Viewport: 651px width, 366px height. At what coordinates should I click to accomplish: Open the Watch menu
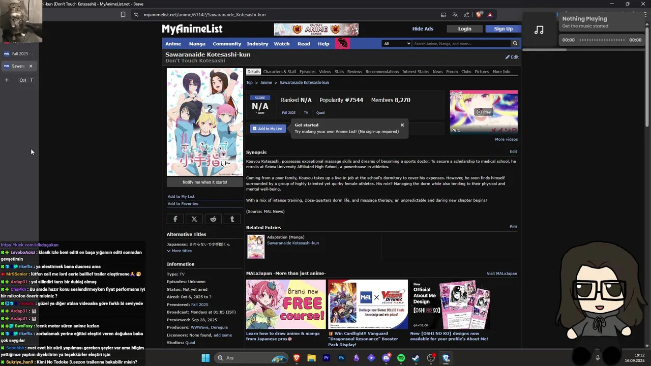[282, 44]
